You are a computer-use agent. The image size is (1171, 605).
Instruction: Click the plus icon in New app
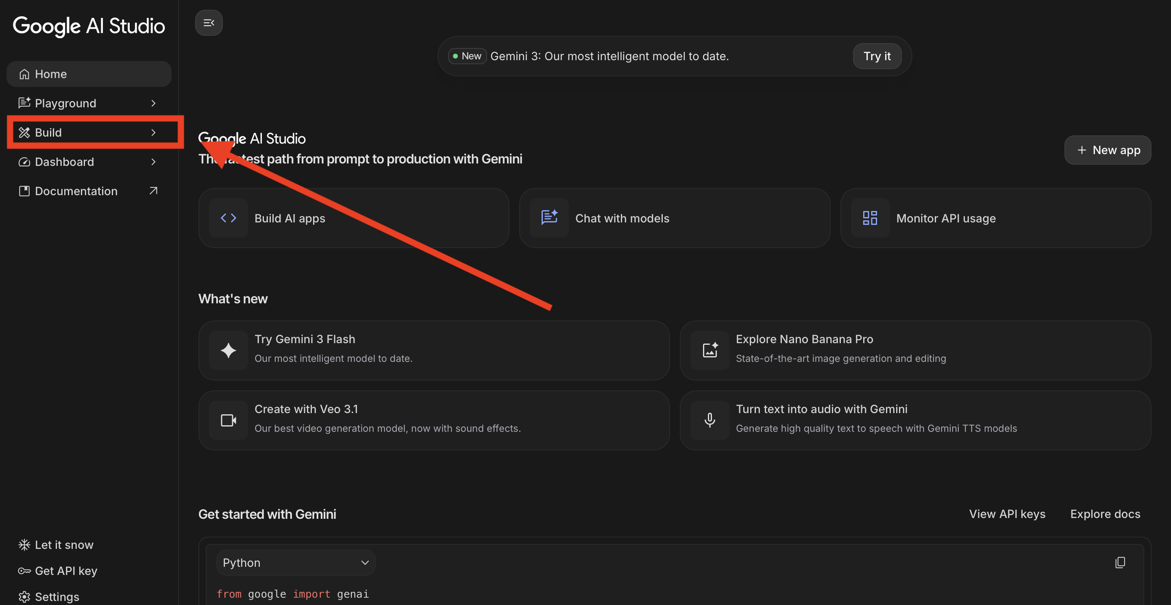[1082, 150]
